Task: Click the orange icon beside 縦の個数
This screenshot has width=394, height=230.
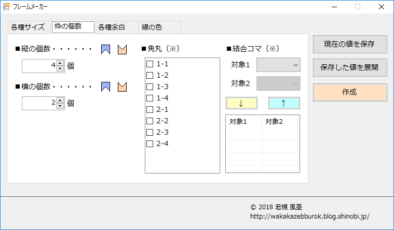Action: (x=123, y=49)
